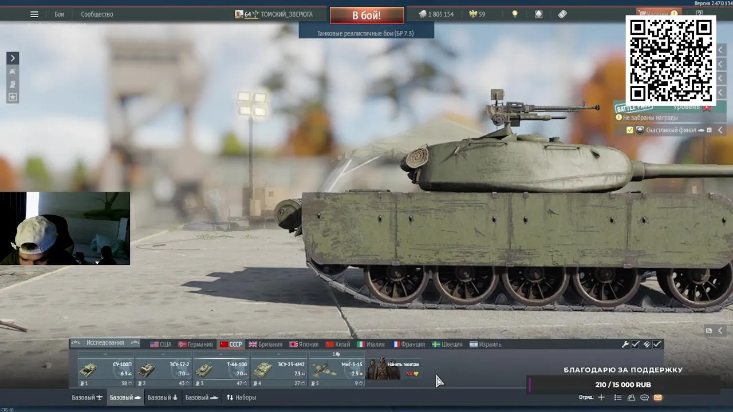Open the mail envelope icon
The width and height of the screenshot is (733, 412).
click(x=657, y=397)
